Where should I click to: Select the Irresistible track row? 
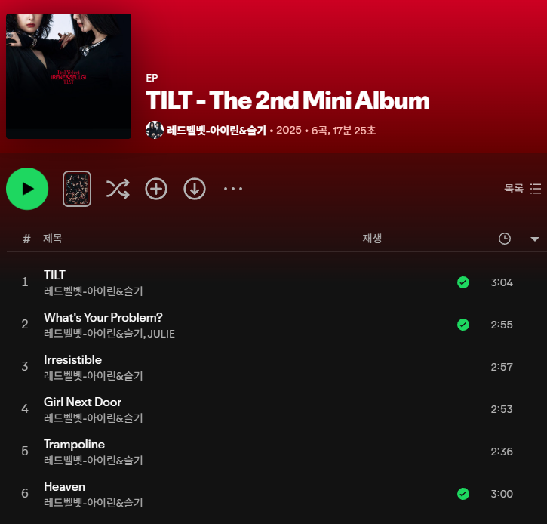(x=273, y=367)
